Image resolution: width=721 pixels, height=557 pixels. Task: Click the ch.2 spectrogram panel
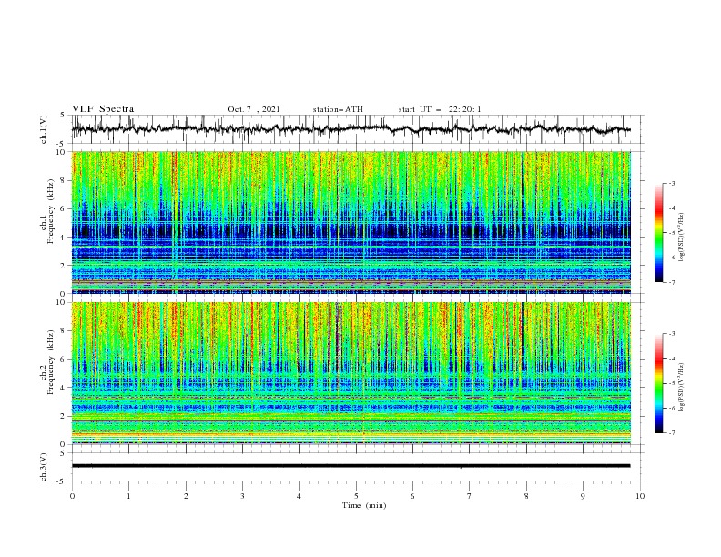350,373
